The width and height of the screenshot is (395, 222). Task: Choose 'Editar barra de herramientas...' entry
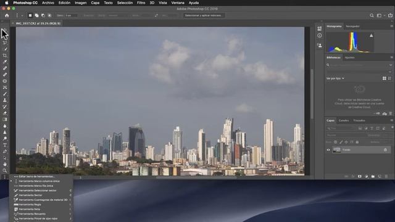pyautogui.click(x=37, y=176)
